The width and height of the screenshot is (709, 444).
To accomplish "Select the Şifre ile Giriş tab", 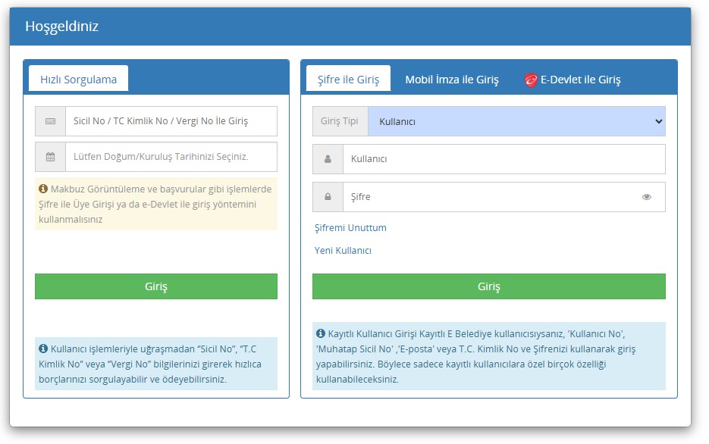I will (348, 80).
